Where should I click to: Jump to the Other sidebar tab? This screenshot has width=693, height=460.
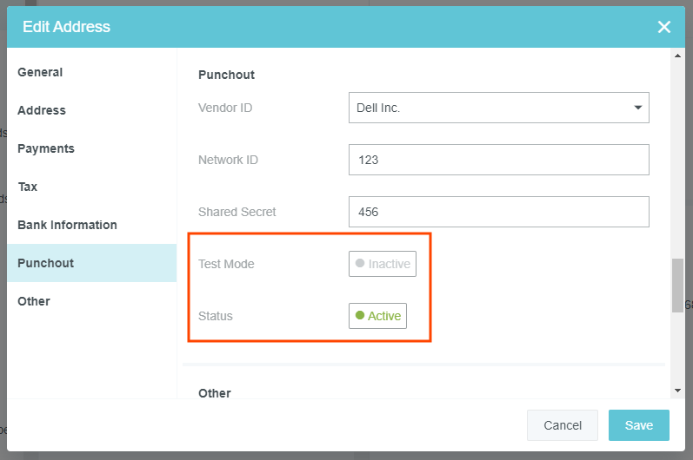pos(34,301)
